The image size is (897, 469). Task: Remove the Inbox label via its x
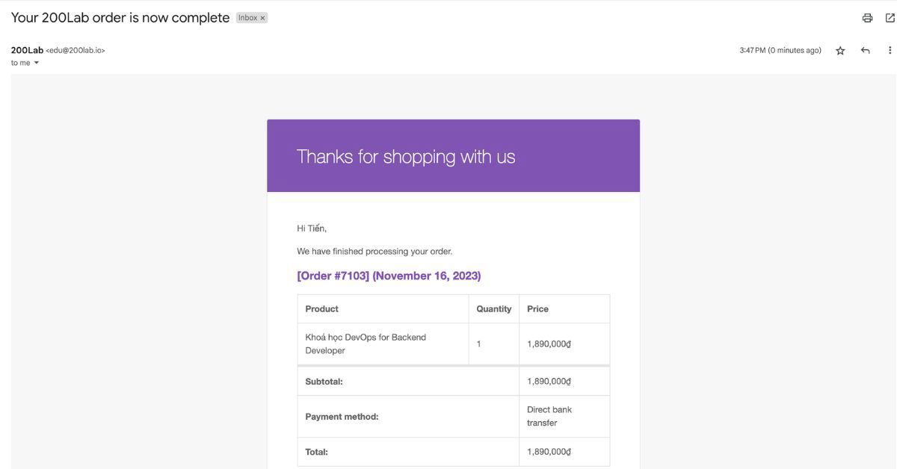(x=262, y=18)
